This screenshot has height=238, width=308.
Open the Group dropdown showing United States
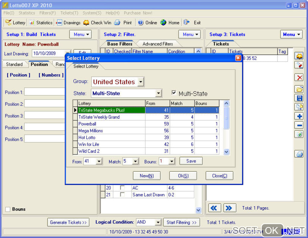[141, 82]
